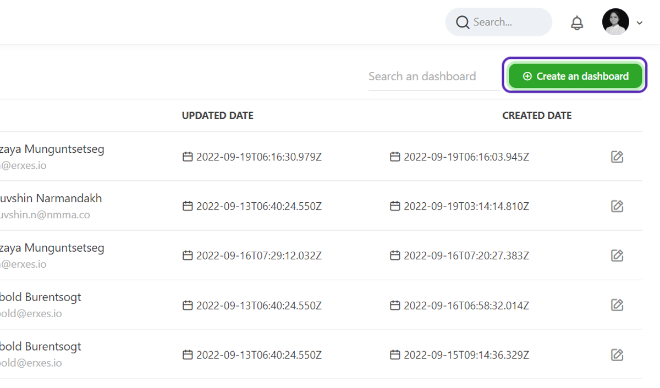Click email ending n@nmma.co
Screen dimensions: 660x388
click(x=45, y=215)
